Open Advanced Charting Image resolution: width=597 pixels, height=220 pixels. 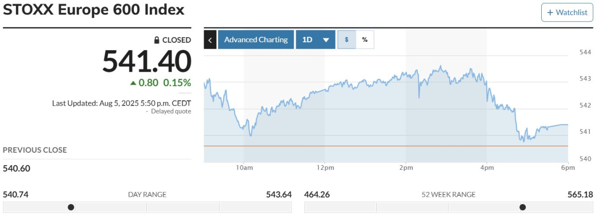point(255,40)
